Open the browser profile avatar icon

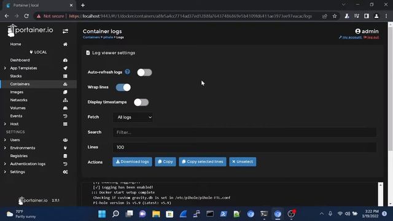click(376, 16)
